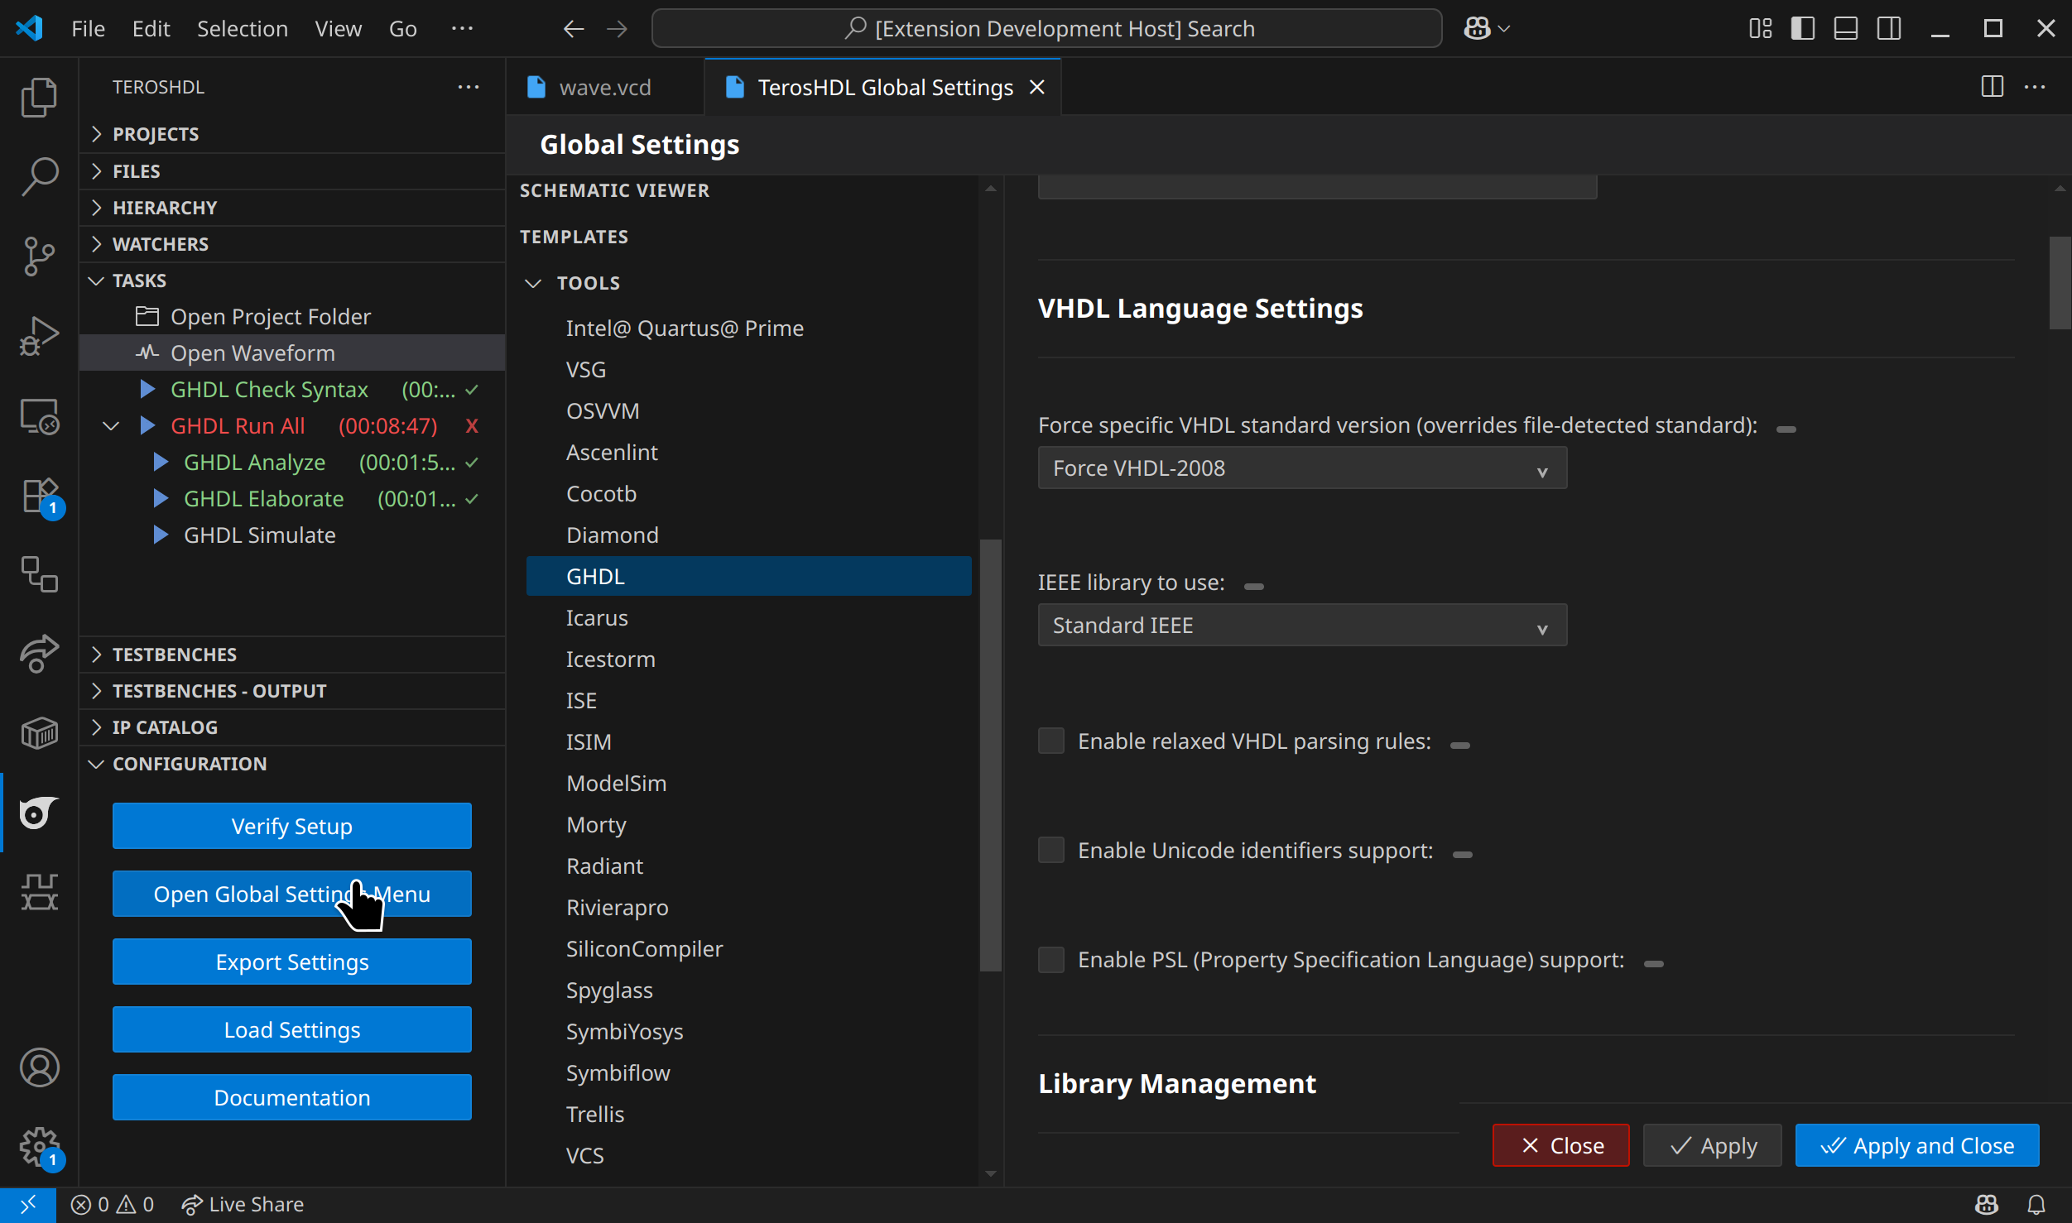Collapse the TASKS section
This screenshot has height=1223, width=2072.
pyautogui.click(x=292, y=280)
